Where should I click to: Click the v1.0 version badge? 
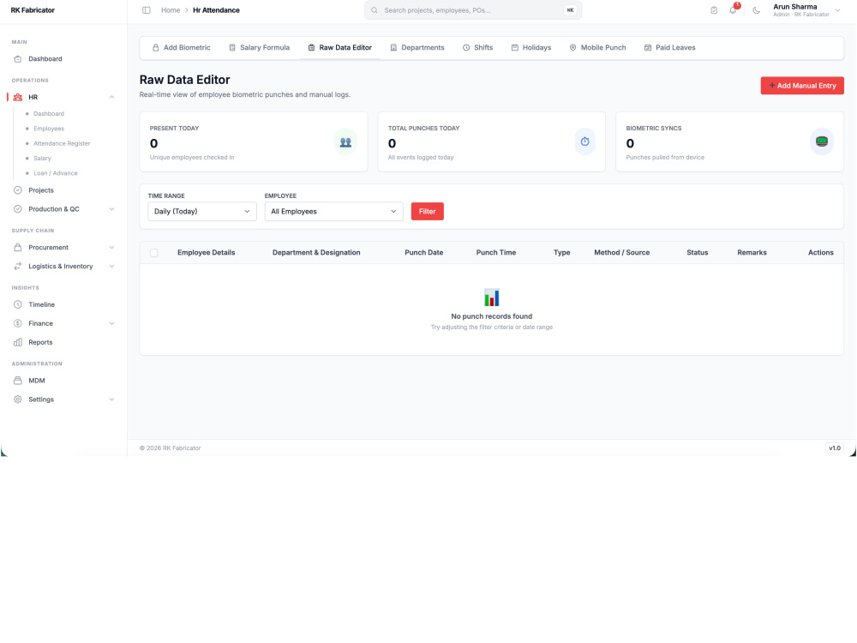point(835,448)
